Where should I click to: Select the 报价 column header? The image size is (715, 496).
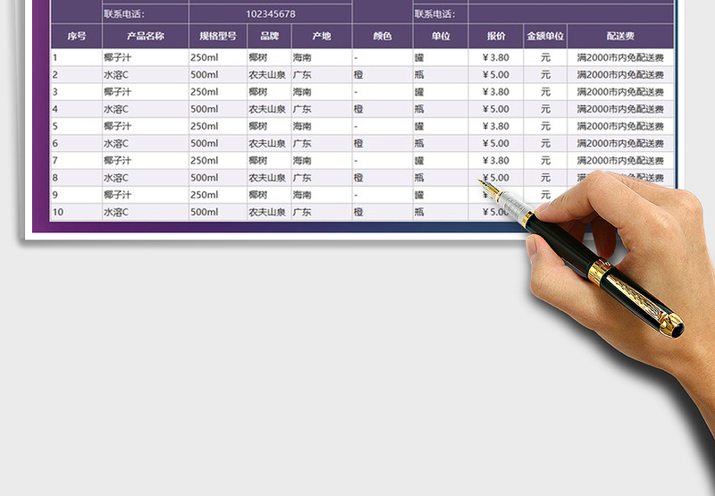496,37
